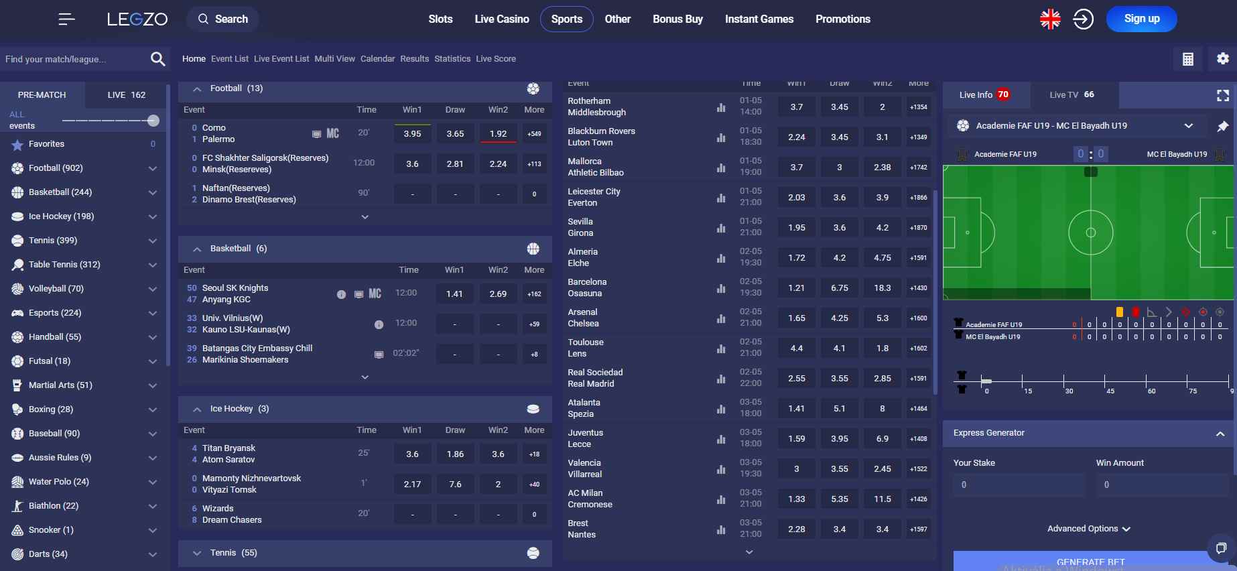The image size is (1237, 571).
Task: Click info icon for Seoul SK Knights
Action: pos(341,294)
